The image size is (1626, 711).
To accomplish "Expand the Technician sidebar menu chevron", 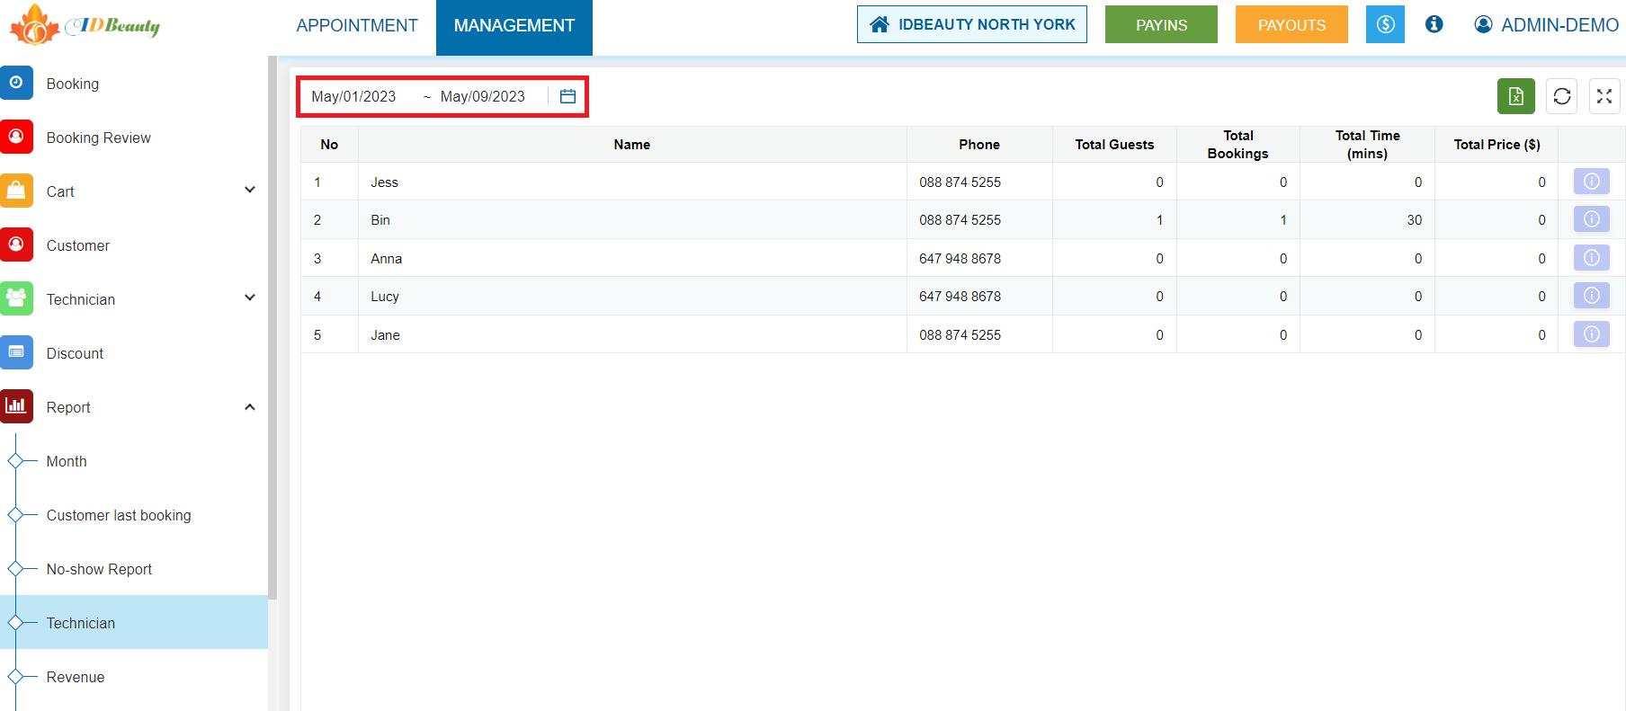I will point(250,298).
